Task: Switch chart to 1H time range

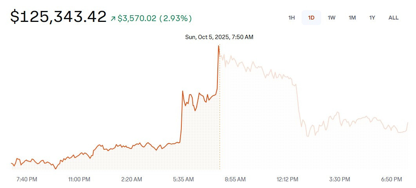Action: click(x=291, y=18)
